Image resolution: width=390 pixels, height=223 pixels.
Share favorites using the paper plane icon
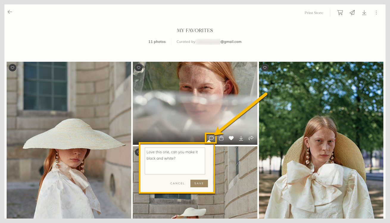(352, 12)
